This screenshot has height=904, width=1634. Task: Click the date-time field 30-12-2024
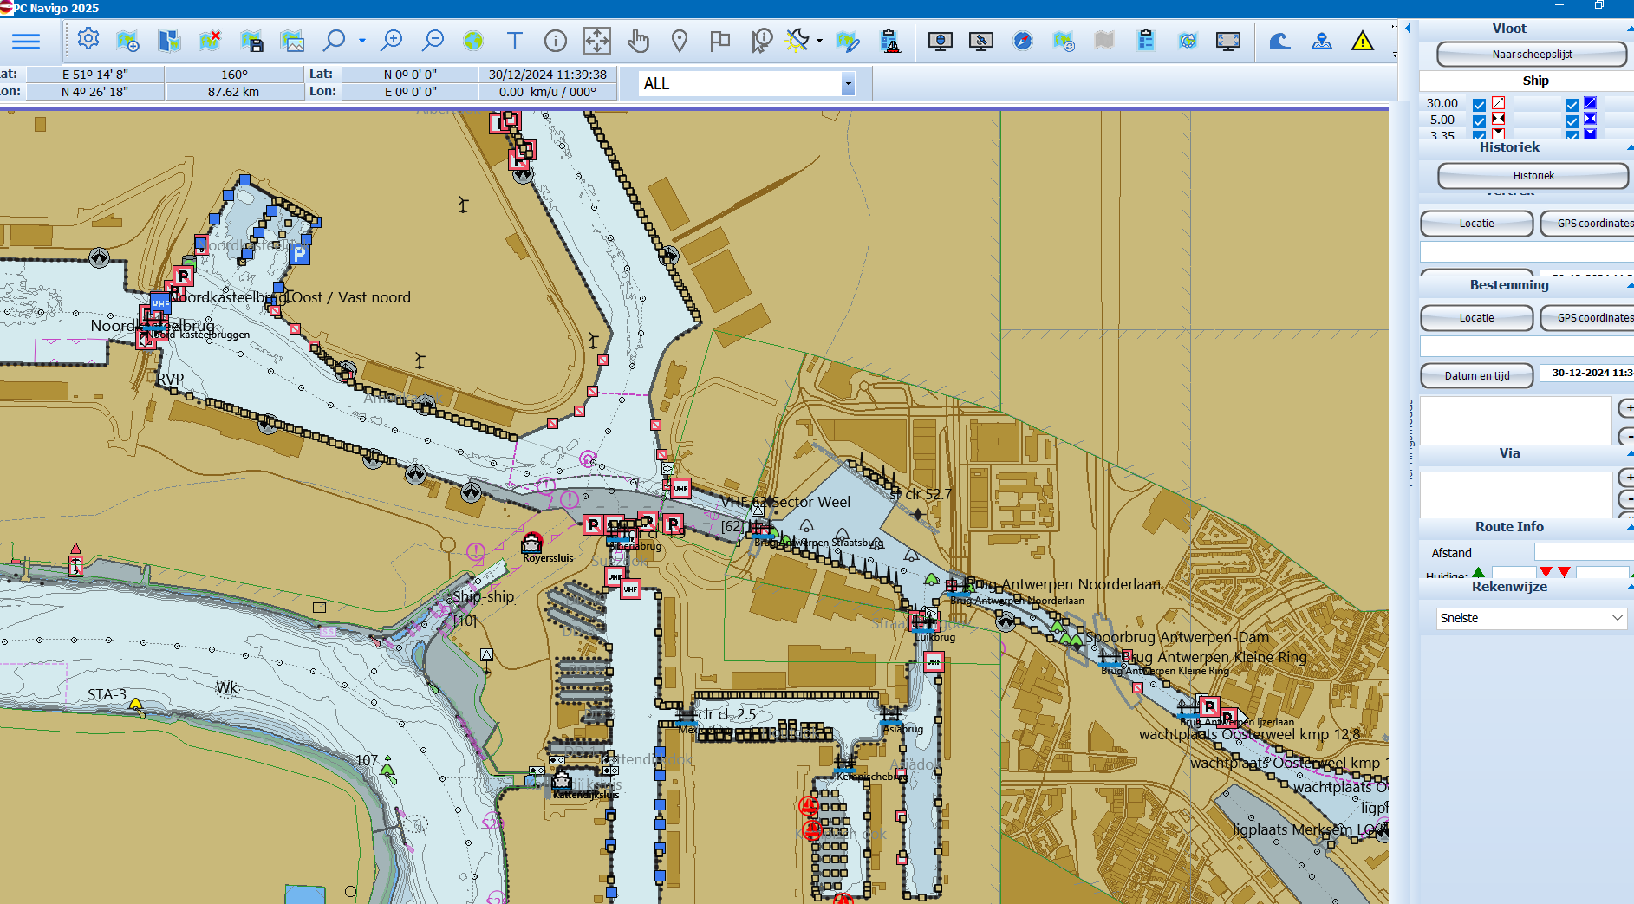point(1587,373)
